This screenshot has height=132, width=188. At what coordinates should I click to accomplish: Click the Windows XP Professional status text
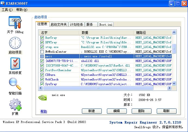coord(44,122)
